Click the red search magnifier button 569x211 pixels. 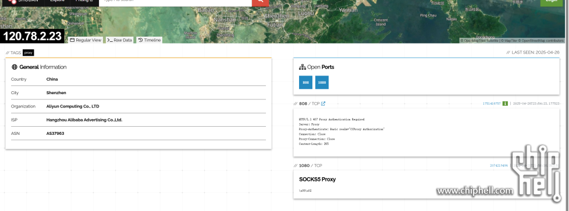pyautogui.click(x=260, y=2)
